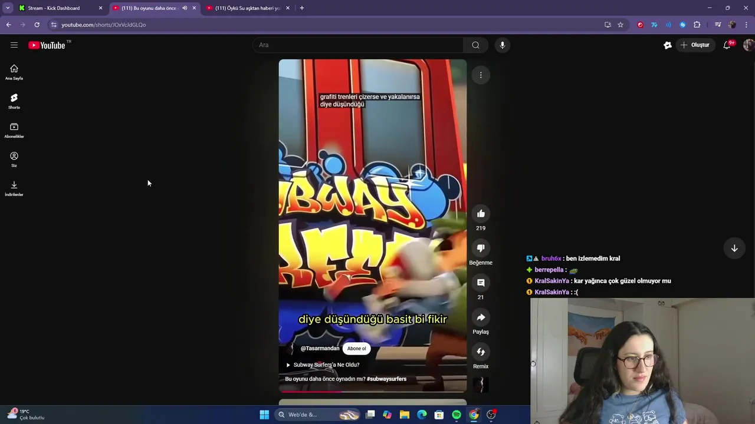This screenshot has height=424, width=755.
Task: Open the Chrome profile avatar
Action: pos(732,25)
